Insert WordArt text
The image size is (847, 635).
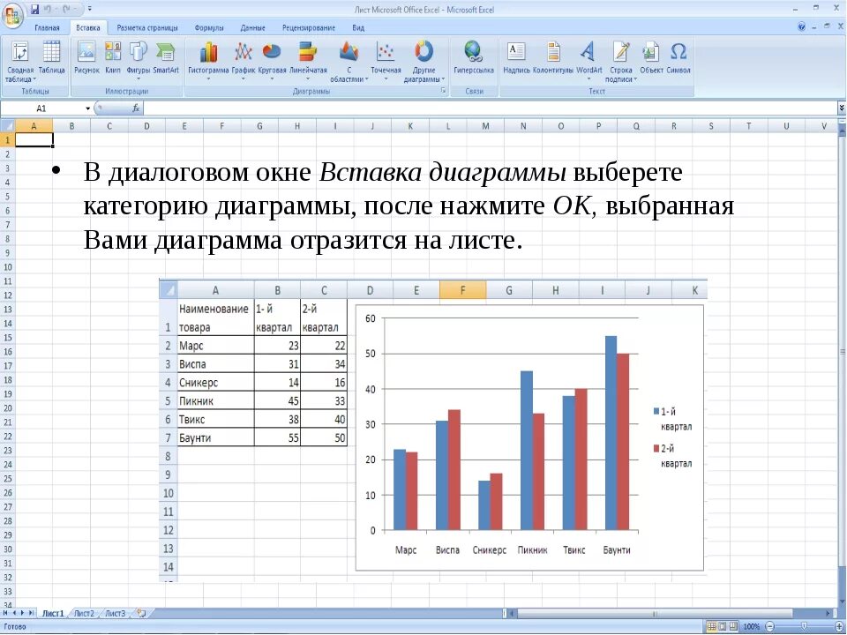coord(588,61)
